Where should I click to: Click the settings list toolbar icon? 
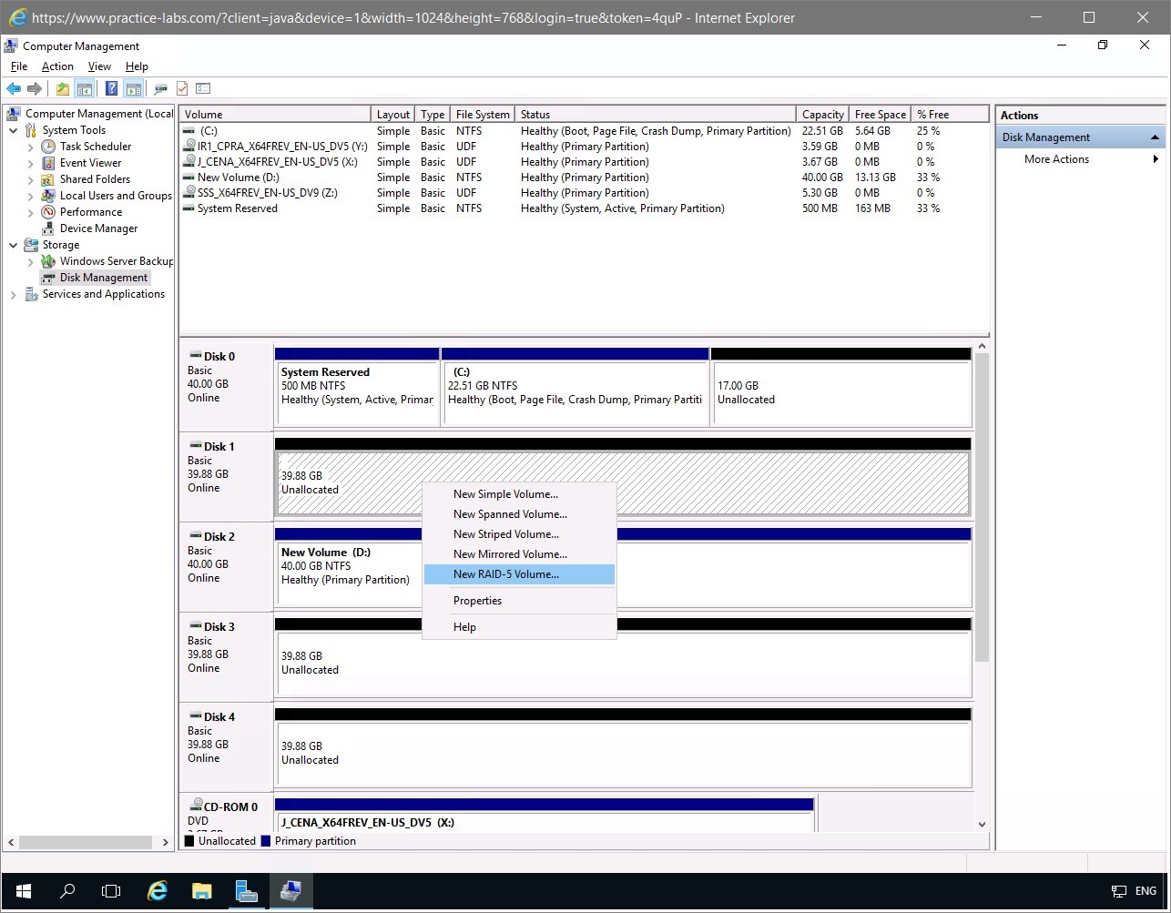tap(203, 88)
